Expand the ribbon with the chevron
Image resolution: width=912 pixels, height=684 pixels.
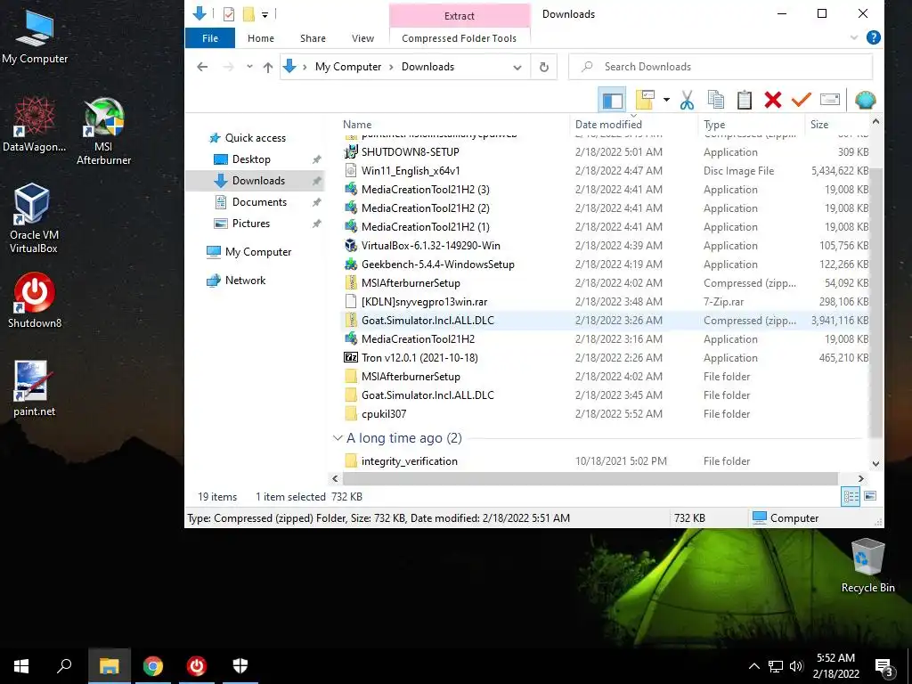tap(854, 37)
